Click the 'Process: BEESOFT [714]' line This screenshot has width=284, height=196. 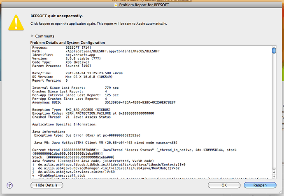coord(62,47)
